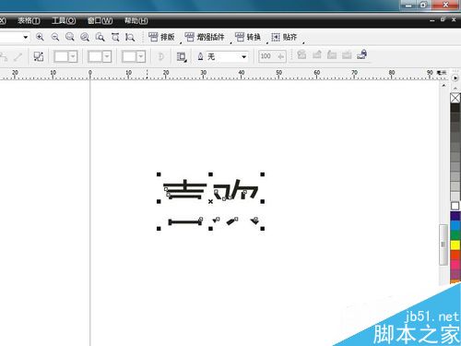
Task: Click the Zoom Out magnifier icon
Action: pyautogui.click(x=55, y=37)
